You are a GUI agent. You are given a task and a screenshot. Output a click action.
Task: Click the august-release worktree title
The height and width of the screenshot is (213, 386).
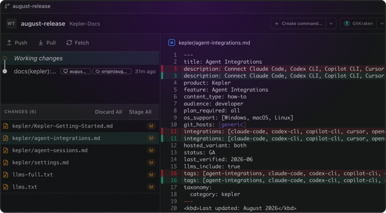tap(43, 24)
